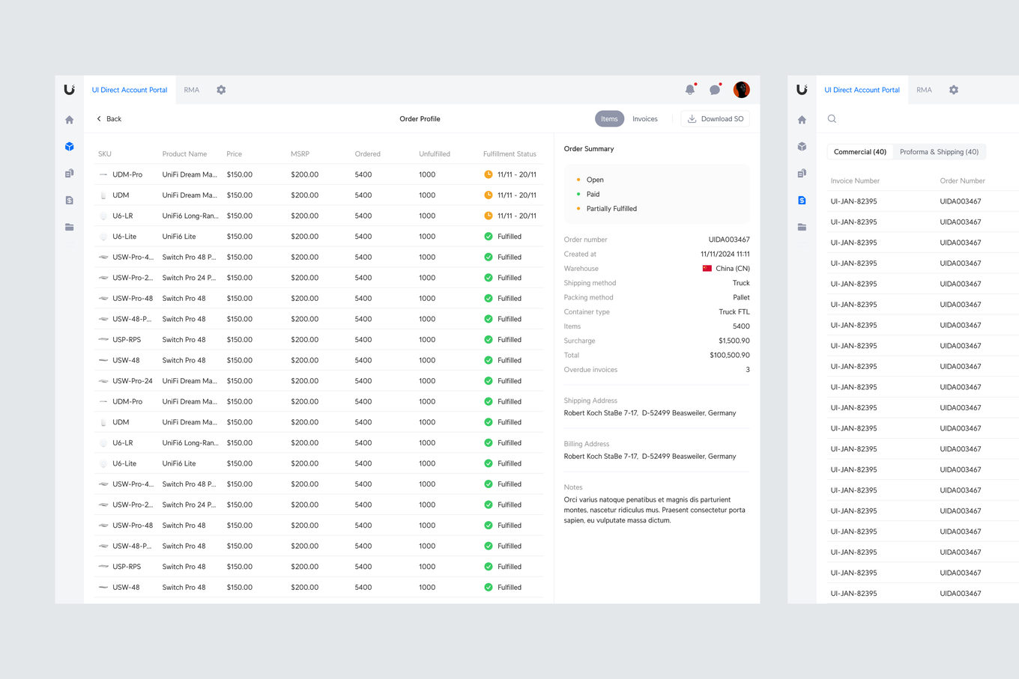1019x679 pixels.
Task: Click the Ubiquiti logo in left window
Action: 69,90
